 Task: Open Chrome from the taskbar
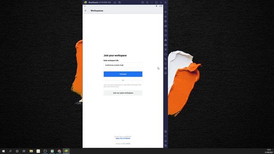coord(59,151)
